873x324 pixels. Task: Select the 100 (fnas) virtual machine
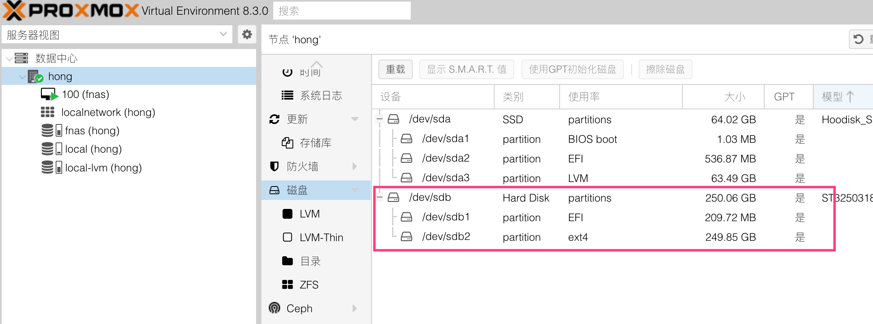pyautogui.click(x=85, y=94)
